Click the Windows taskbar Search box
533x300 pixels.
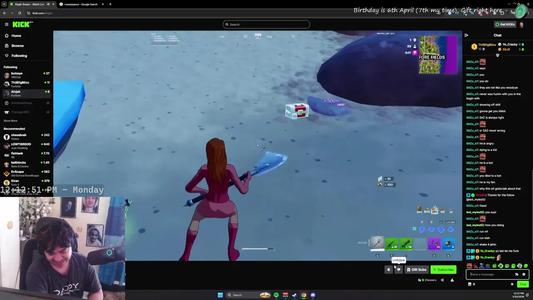pos(248,295)
